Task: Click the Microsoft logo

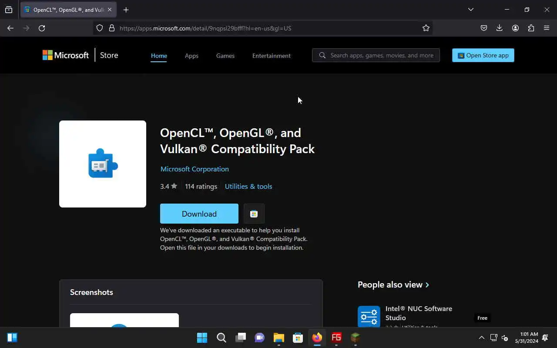Action: coord(66,55)
